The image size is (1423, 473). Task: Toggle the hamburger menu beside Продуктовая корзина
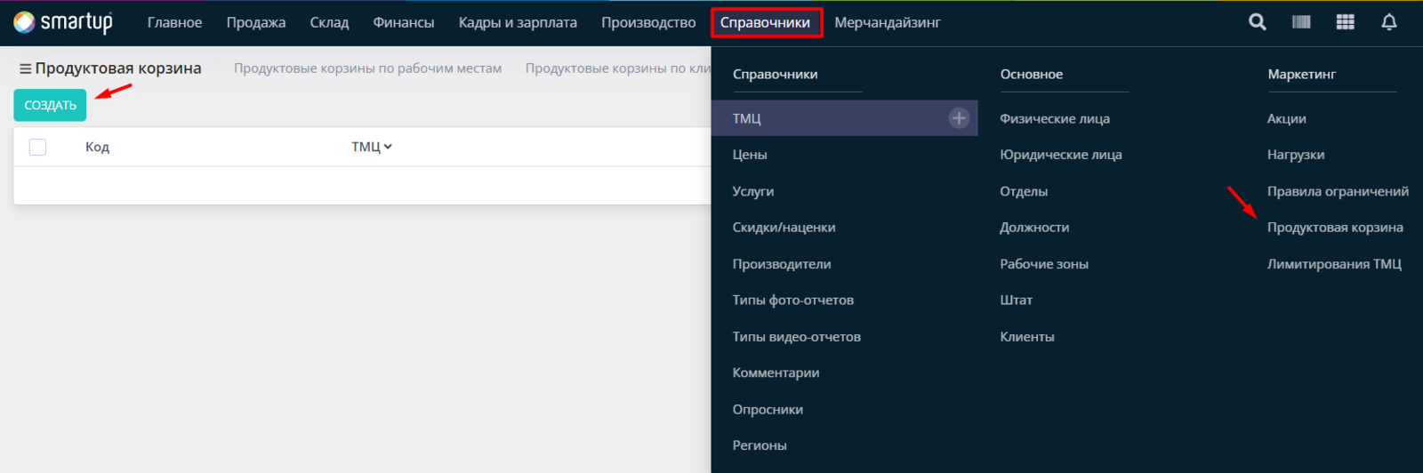click(x=26, y=68)
